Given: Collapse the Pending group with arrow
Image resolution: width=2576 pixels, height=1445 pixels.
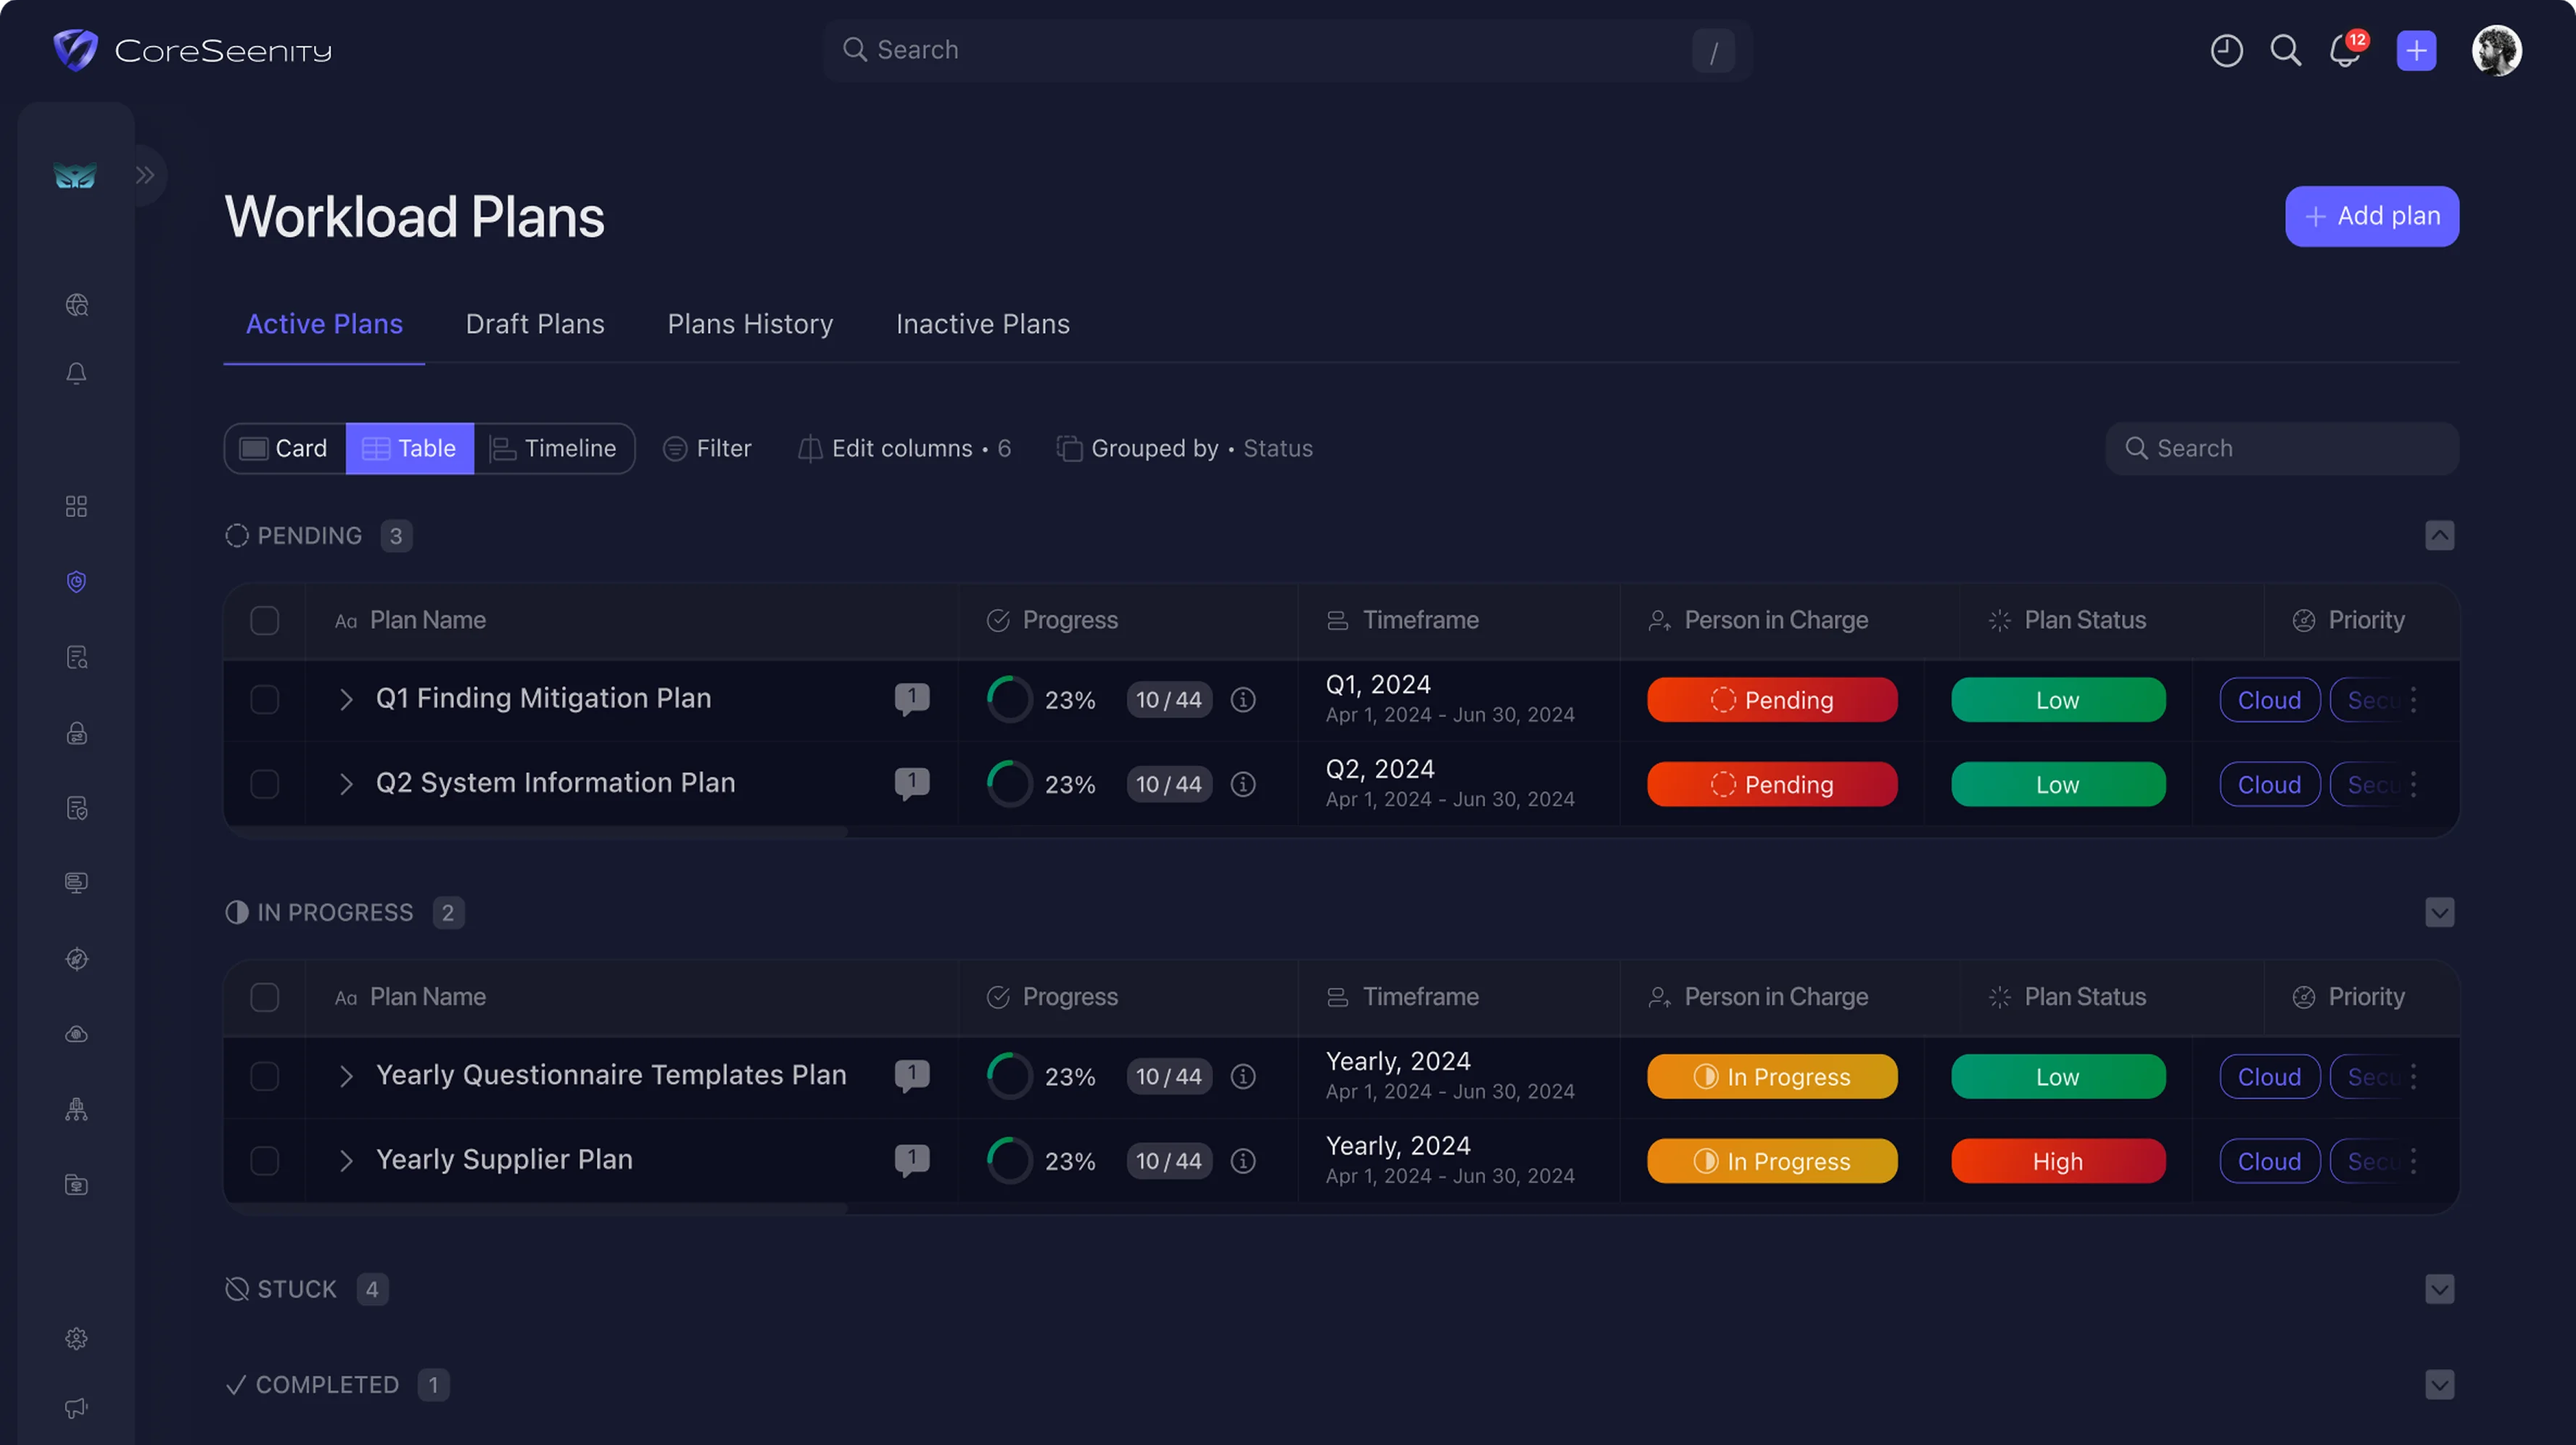Looking at the screenshot, I should [x=2439, y=535].
